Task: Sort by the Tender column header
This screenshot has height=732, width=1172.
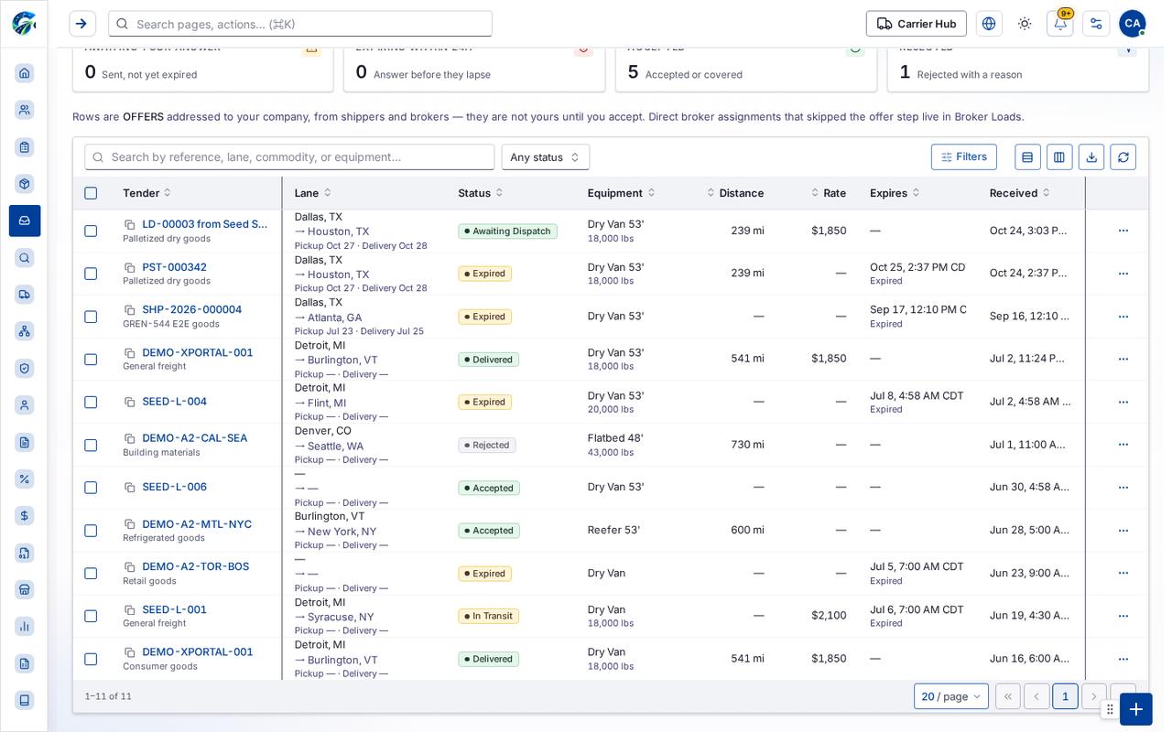Action: click(x=147, y=193)
